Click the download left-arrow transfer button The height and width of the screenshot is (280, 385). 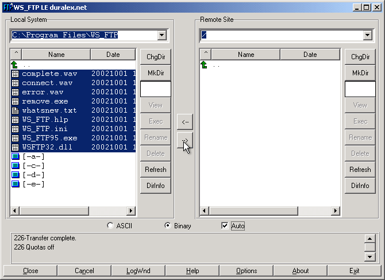pyautogui.click(x=184, y=122)
